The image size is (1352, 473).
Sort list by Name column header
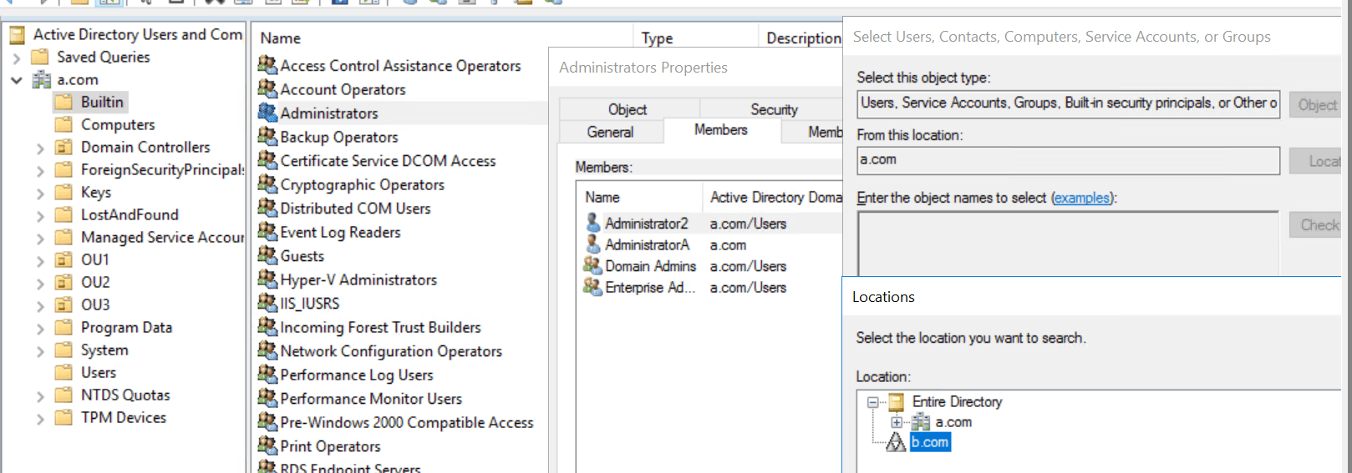click(x=443, y=38)
